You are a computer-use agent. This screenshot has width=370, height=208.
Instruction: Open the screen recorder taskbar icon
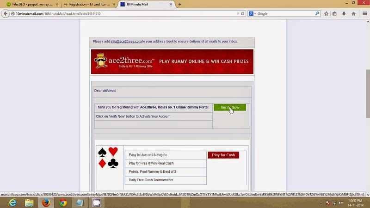point(96,203)
